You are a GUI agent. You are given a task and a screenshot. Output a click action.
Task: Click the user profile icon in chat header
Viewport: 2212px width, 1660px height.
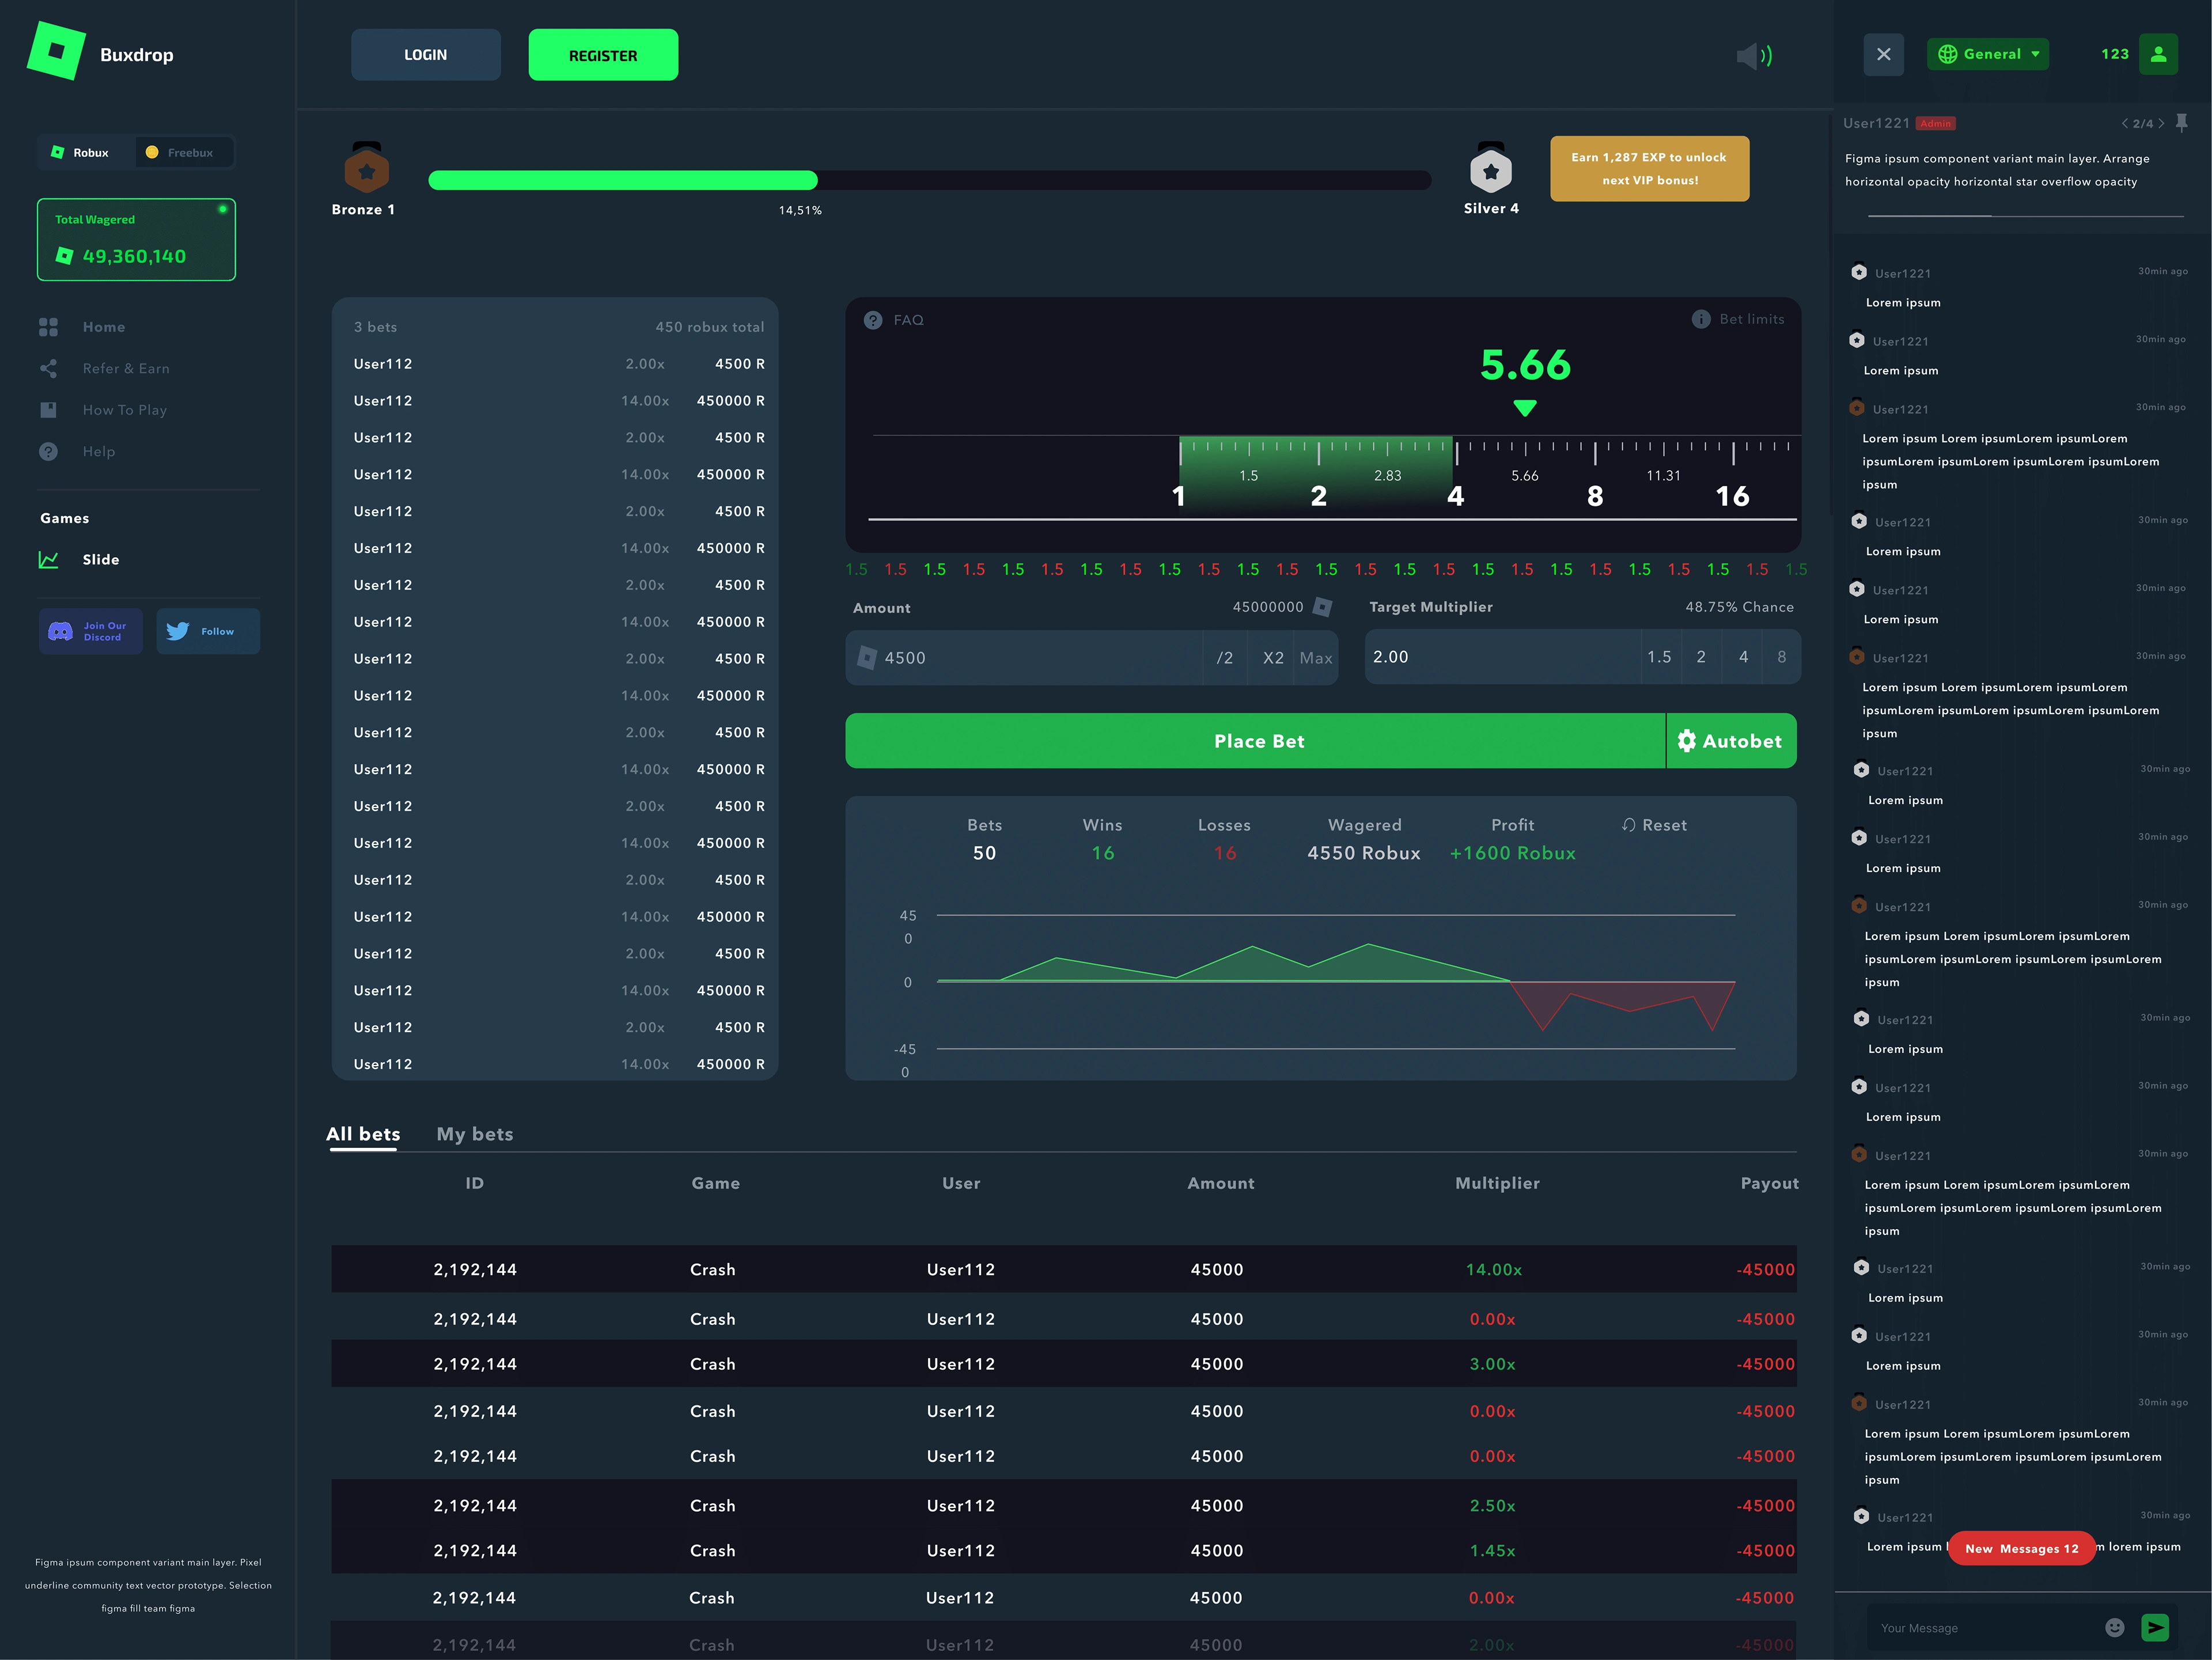2158,54
